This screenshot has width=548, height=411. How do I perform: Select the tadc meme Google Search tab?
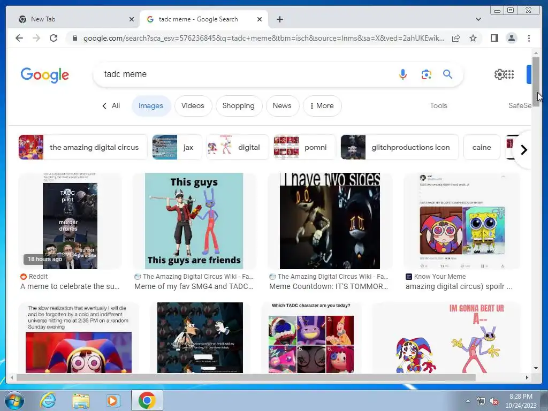pos(203,19)
